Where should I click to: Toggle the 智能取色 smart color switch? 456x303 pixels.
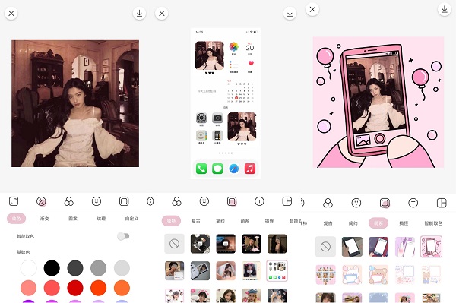coord(123,236)
